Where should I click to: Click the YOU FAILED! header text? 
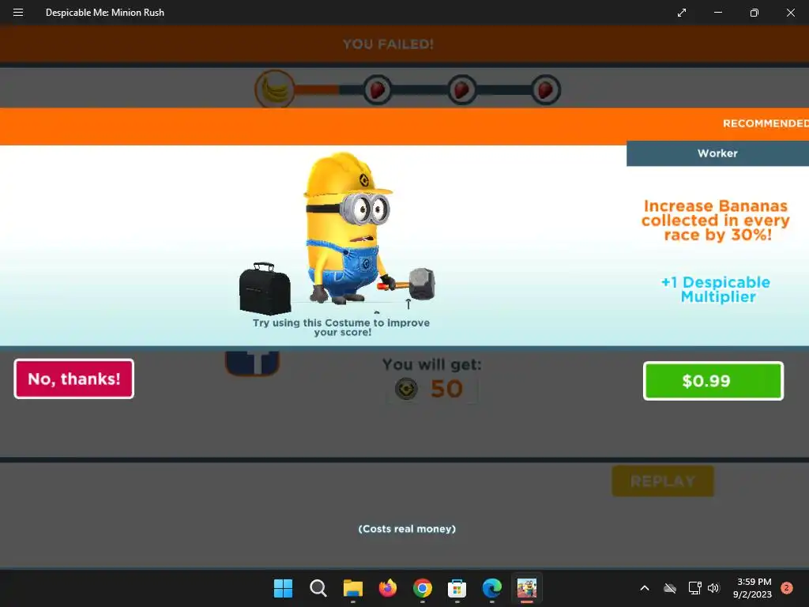point(388,44)
